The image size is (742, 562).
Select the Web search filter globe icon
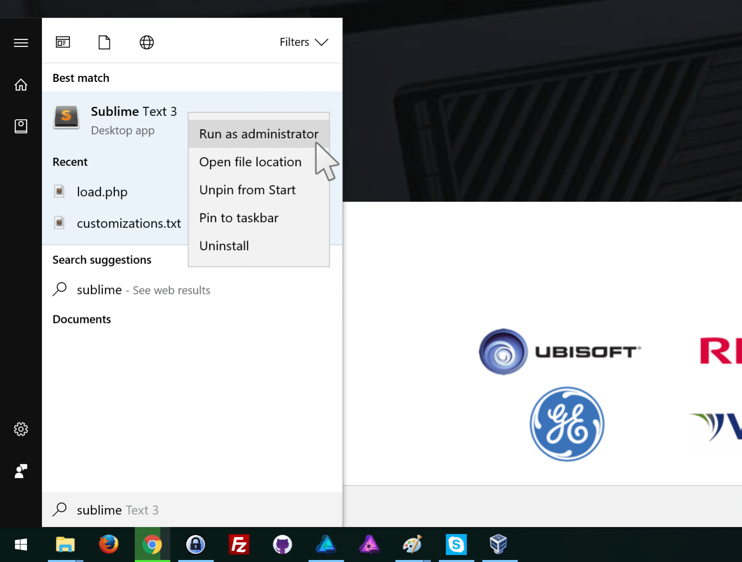click(146, 42)
